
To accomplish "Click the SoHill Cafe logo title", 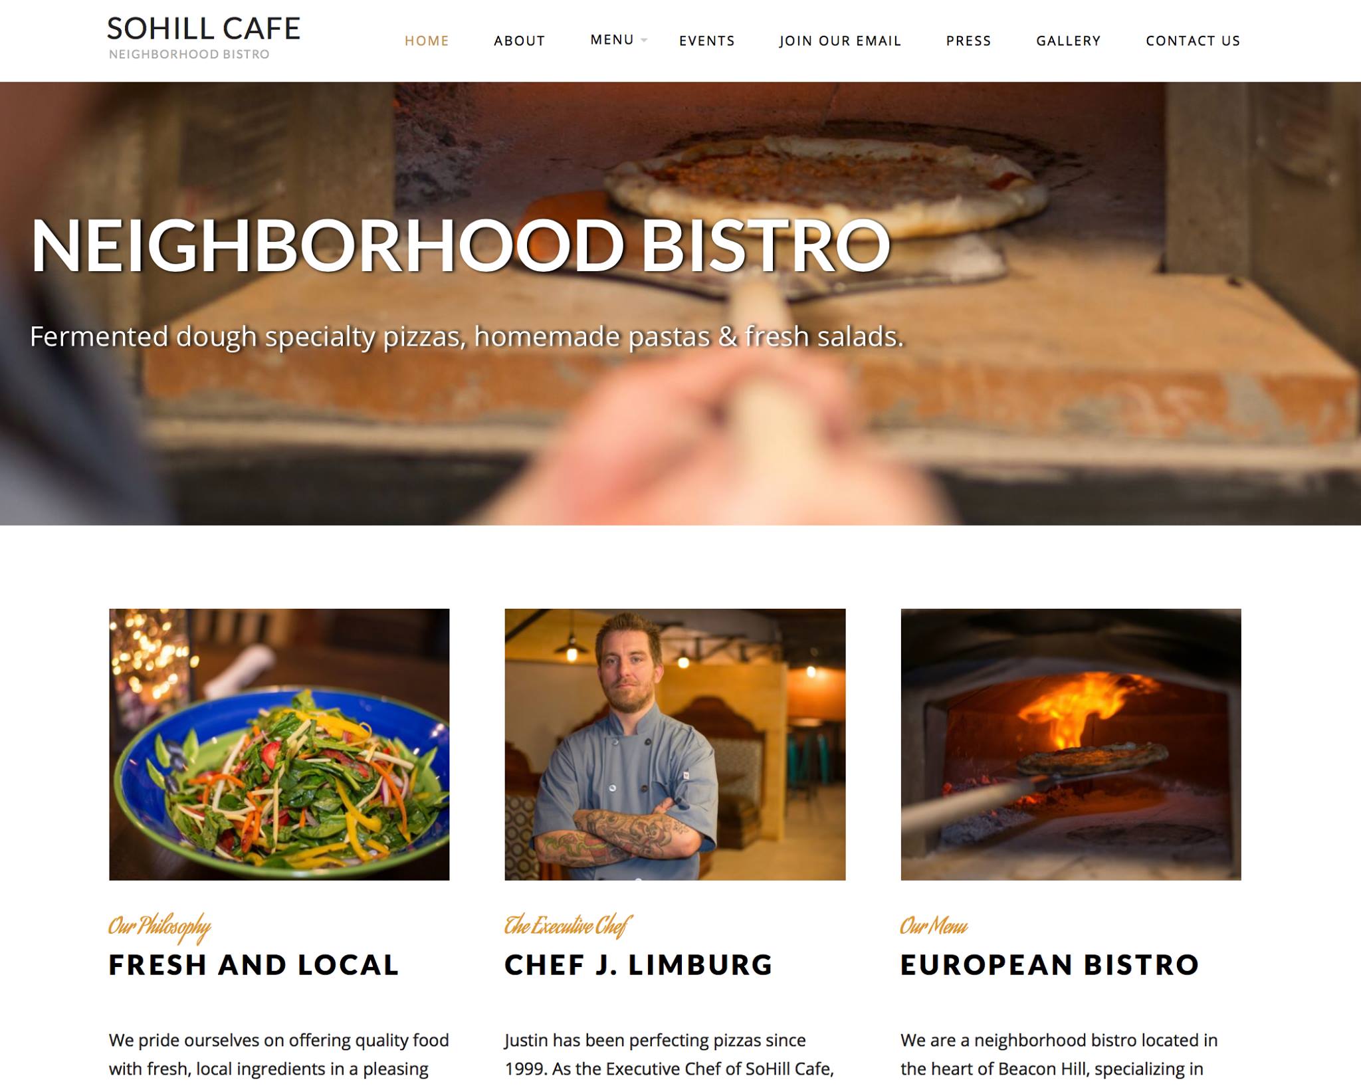I will 204,29.
